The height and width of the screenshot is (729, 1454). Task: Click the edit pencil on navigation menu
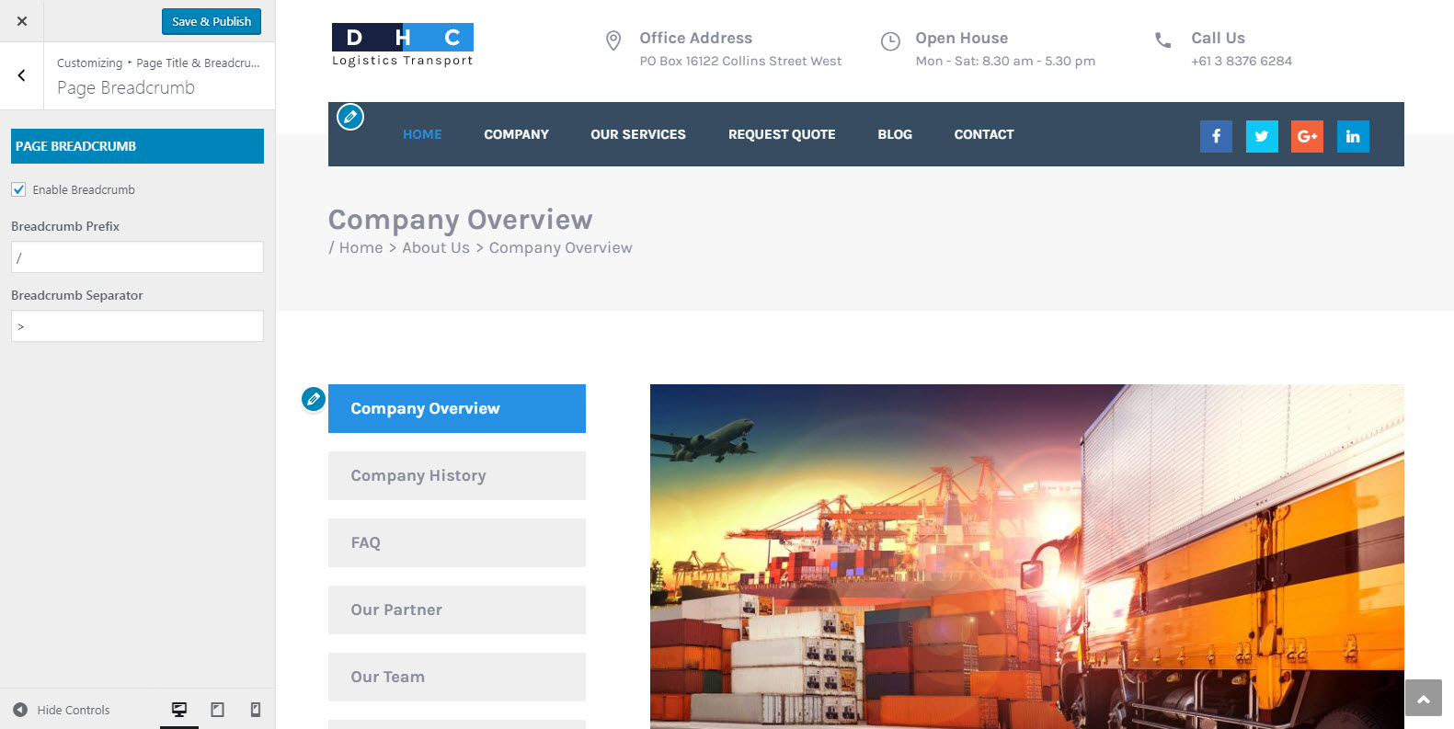point(350,118)
